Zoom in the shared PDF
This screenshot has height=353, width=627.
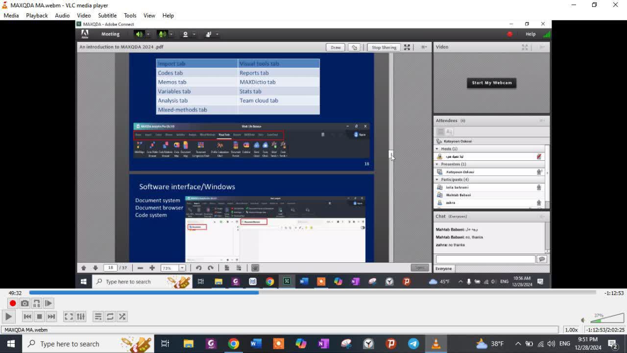point(152,268)
